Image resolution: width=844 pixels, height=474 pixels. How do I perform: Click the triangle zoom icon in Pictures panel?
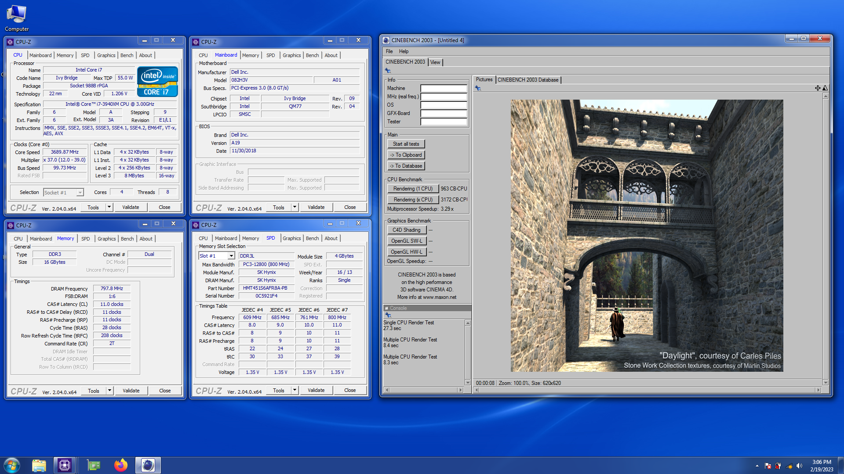(x=825, y=88)
